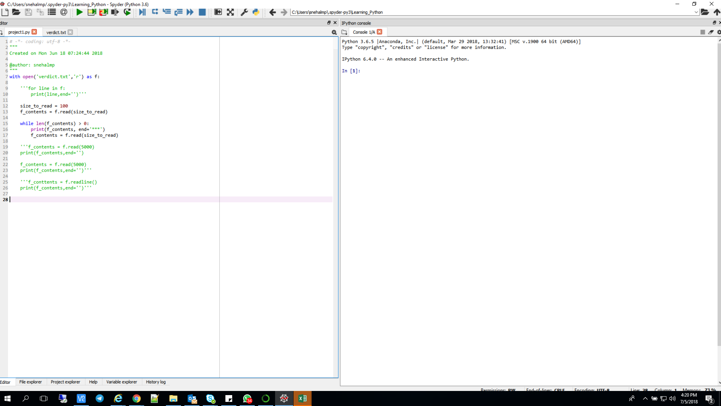721x406 pixels.
Task: Toggle the editor pane options gear
Action: [334, 32]
